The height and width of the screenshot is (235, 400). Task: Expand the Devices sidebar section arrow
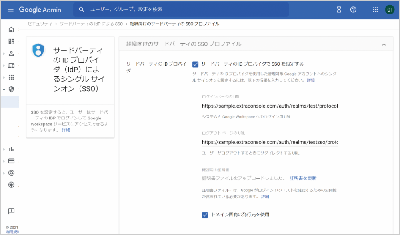click(4, 66)
